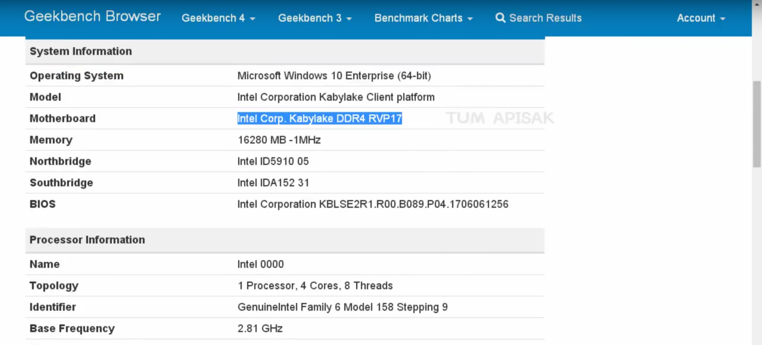This screenshot has height=345, width=762.
Task: Click '1 Processor, 4 Cores, 8 Threads' value
Action: point(315,286)
